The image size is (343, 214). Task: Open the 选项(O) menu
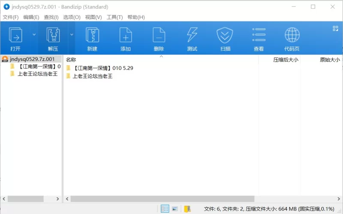tap(72, 17)
